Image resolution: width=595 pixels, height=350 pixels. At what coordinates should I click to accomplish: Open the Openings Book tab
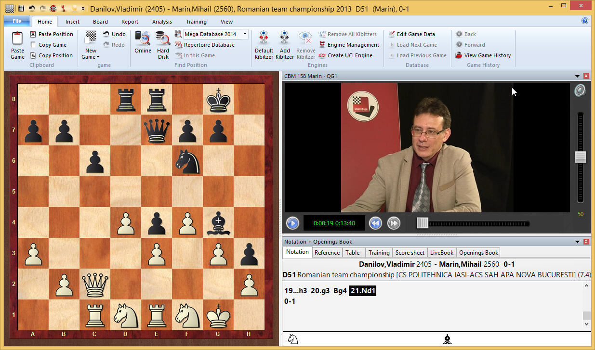point(478,253)
